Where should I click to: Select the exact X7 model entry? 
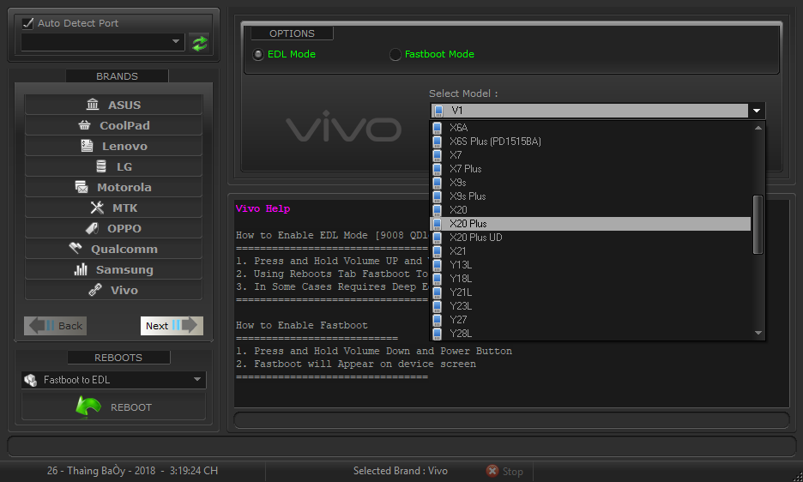tap(590, 155)
